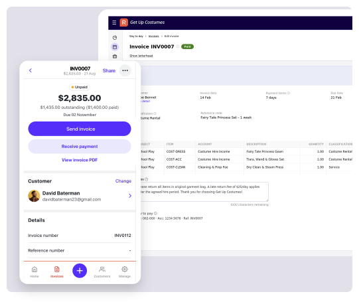The width and height of the screenshot is (359, 302).
Task: Tap the purple plus add button
Action: coord(80,271)
